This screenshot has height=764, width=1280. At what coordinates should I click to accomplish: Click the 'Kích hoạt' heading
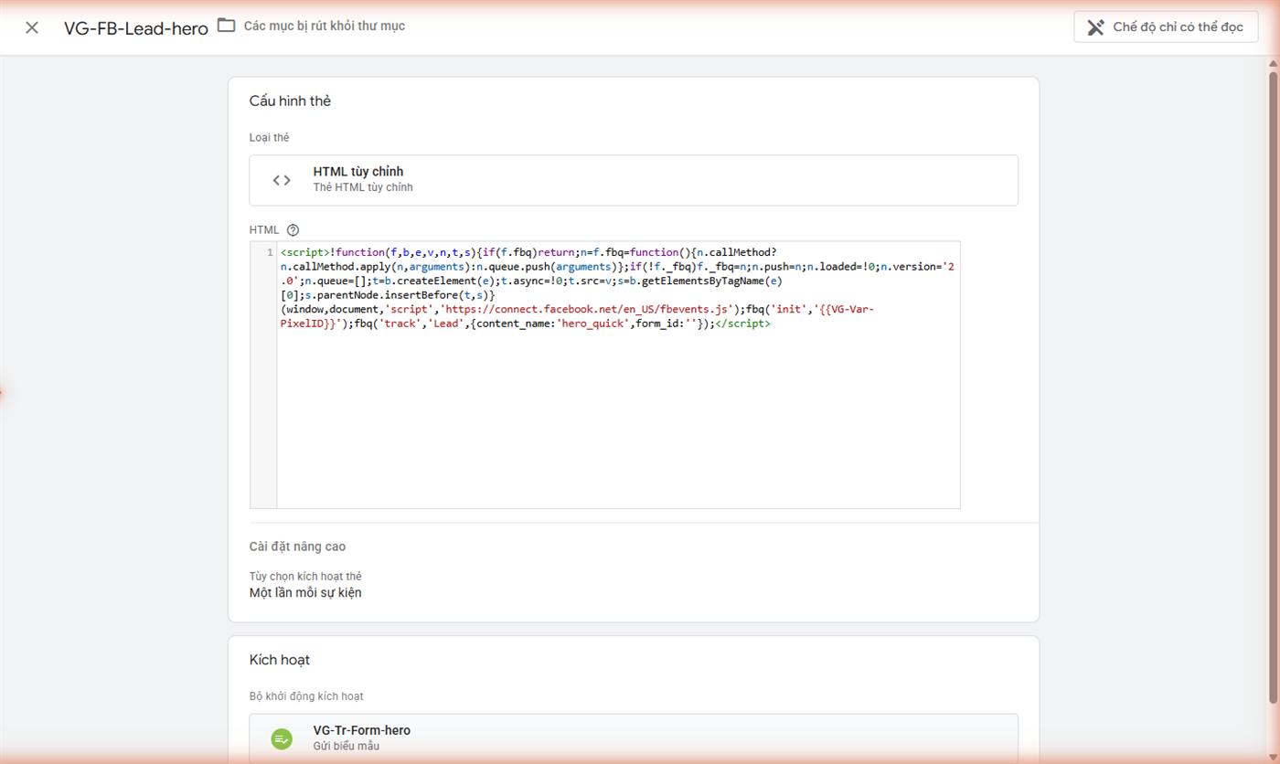click(280, 660)
